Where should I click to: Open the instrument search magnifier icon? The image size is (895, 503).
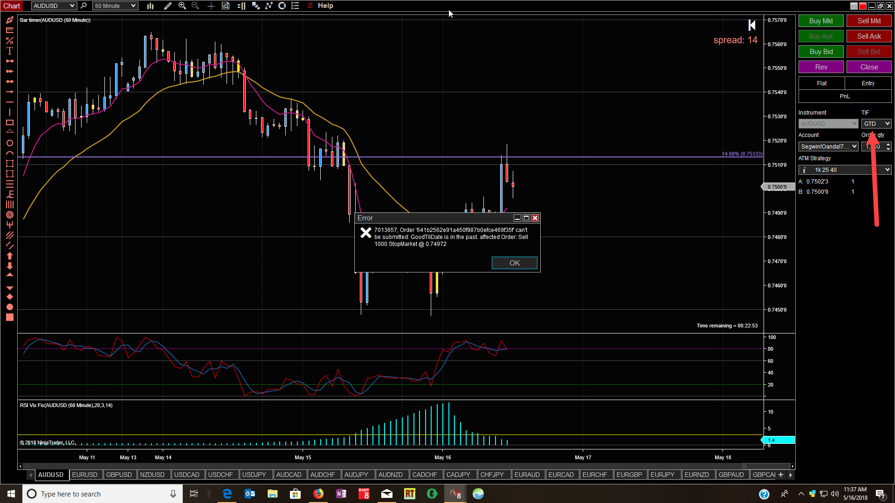(x=83, y=6)
